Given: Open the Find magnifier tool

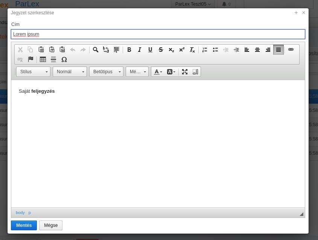Looking at the screenshot, I should tap(96, 50).
